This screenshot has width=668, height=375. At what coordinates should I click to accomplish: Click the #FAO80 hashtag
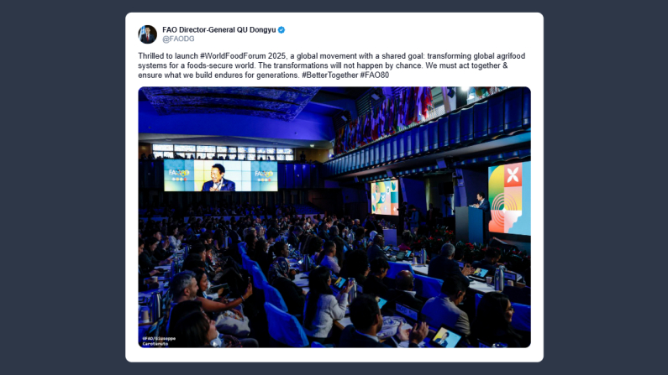(375, 76)
